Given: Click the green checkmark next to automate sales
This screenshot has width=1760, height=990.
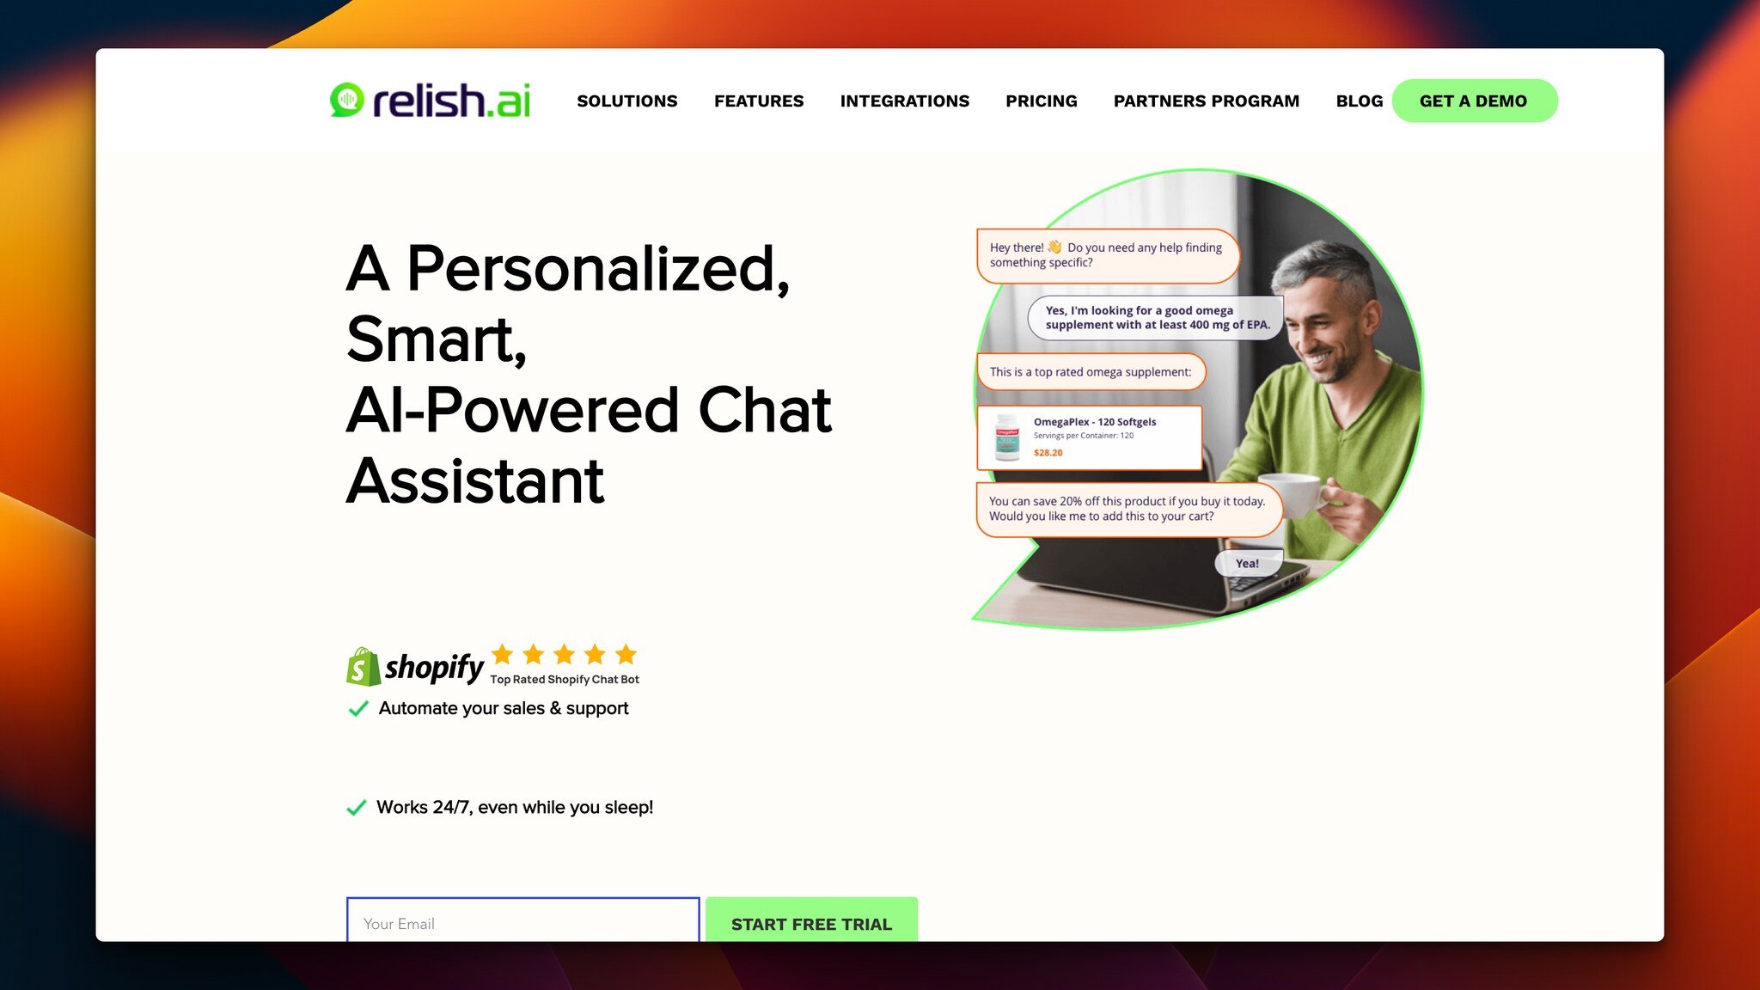Looking at the screenshot, I should click(x=357, y=707).
